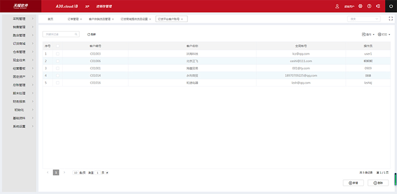Expand the 订货商城 sidebar menu
Image resolution: width=397 pixels, height=194 pixels.
19,44
